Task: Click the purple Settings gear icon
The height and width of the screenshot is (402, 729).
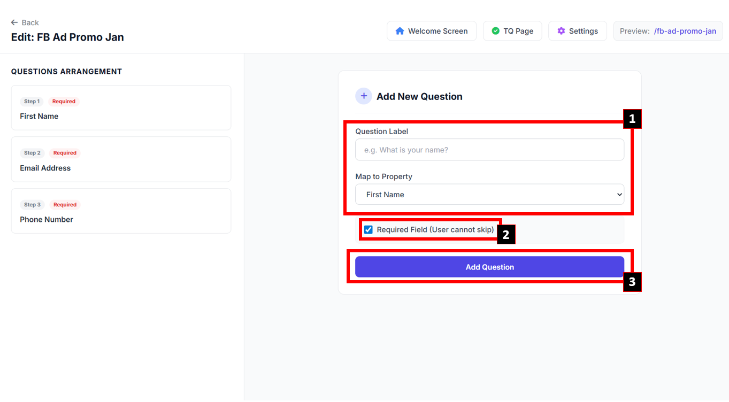Action: pyautogui.click(x=561, y=31)
